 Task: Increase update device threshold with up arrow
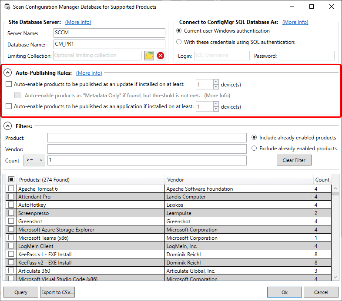(216, 82)
